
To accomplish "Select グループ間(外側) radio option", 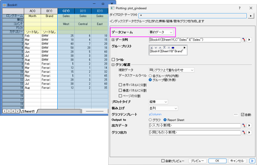I will (150, 80).
